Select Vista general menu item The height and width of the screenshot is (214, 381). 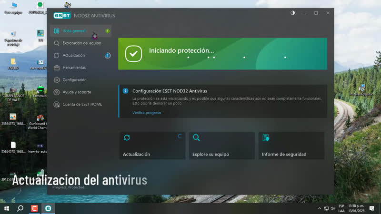(x=80, y=31)
